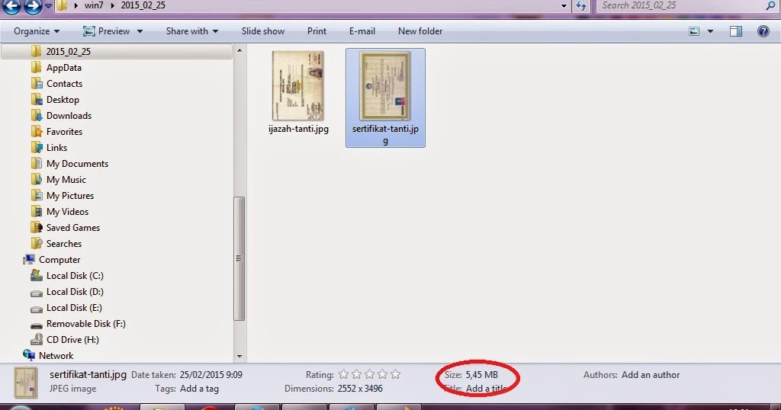The image size is (781, 410).
Task: Open the Organize menu
Action: pos(37,30)
